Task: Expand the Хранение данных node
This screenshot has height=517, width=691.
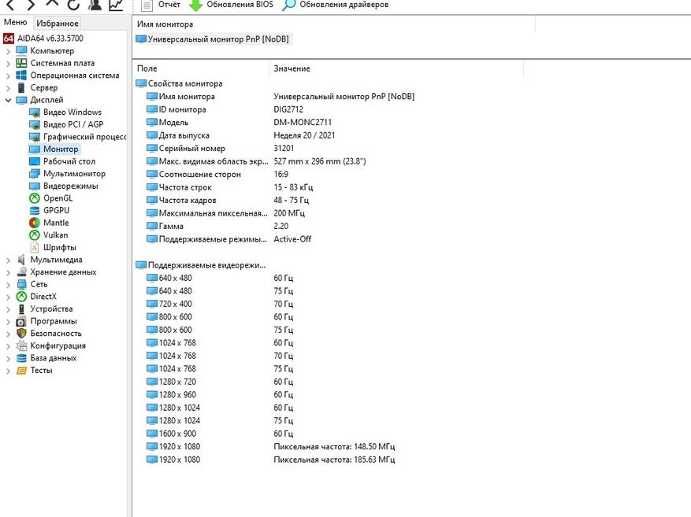Action: (8, 272)
